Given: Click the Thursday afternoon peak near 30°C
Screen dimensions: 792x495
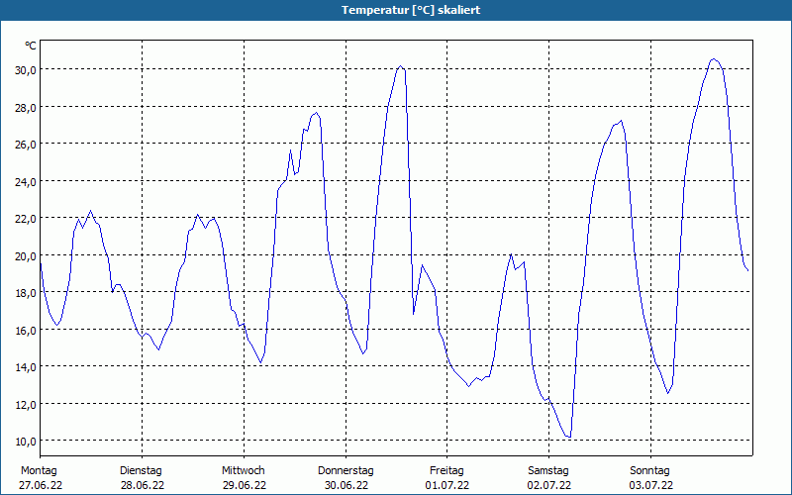Looking at the screenshot, I should tap(401, 66).
